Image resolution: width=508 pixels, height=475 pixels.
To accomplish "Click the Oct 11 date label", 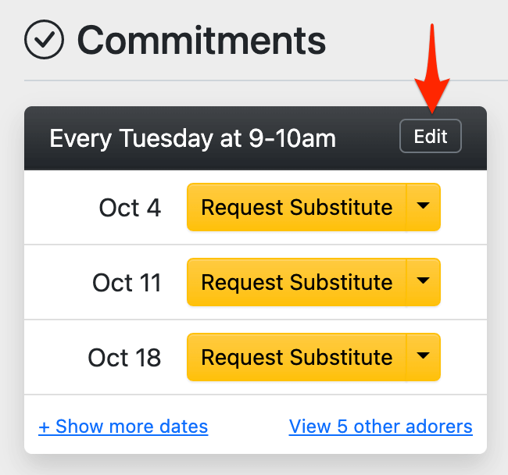I will (x=127, y=283).
